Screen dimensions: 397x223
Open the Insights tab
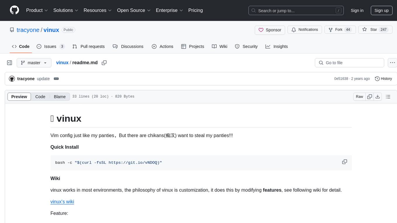point(277,46)
